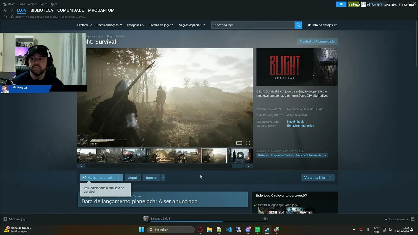Open the Recomendações dropdown
Image resolution: width=418 pixels, height=235 pixels.
[x=109, y=25]
